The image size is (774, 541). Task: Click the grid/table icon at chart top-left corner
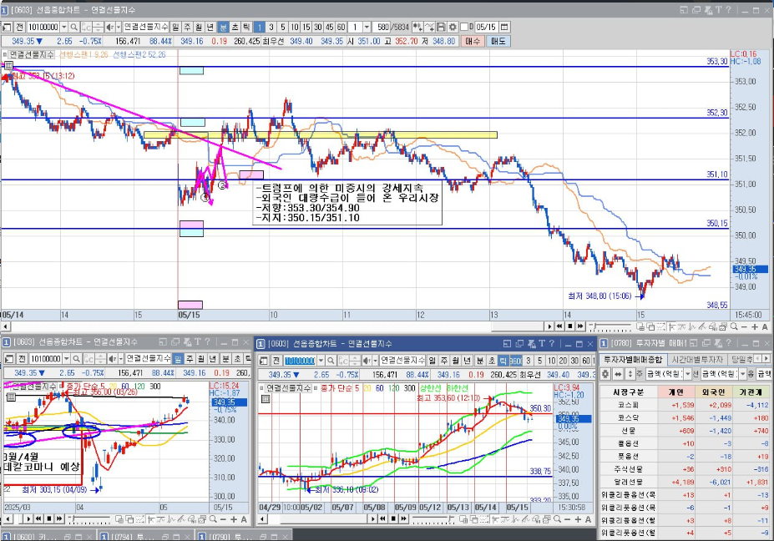point(9,65)
